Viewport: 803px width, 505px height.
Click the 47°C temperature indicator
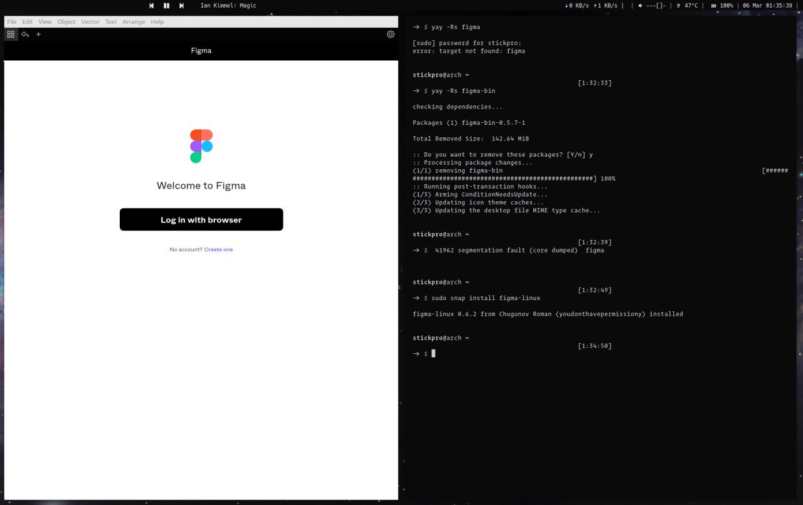687,6
